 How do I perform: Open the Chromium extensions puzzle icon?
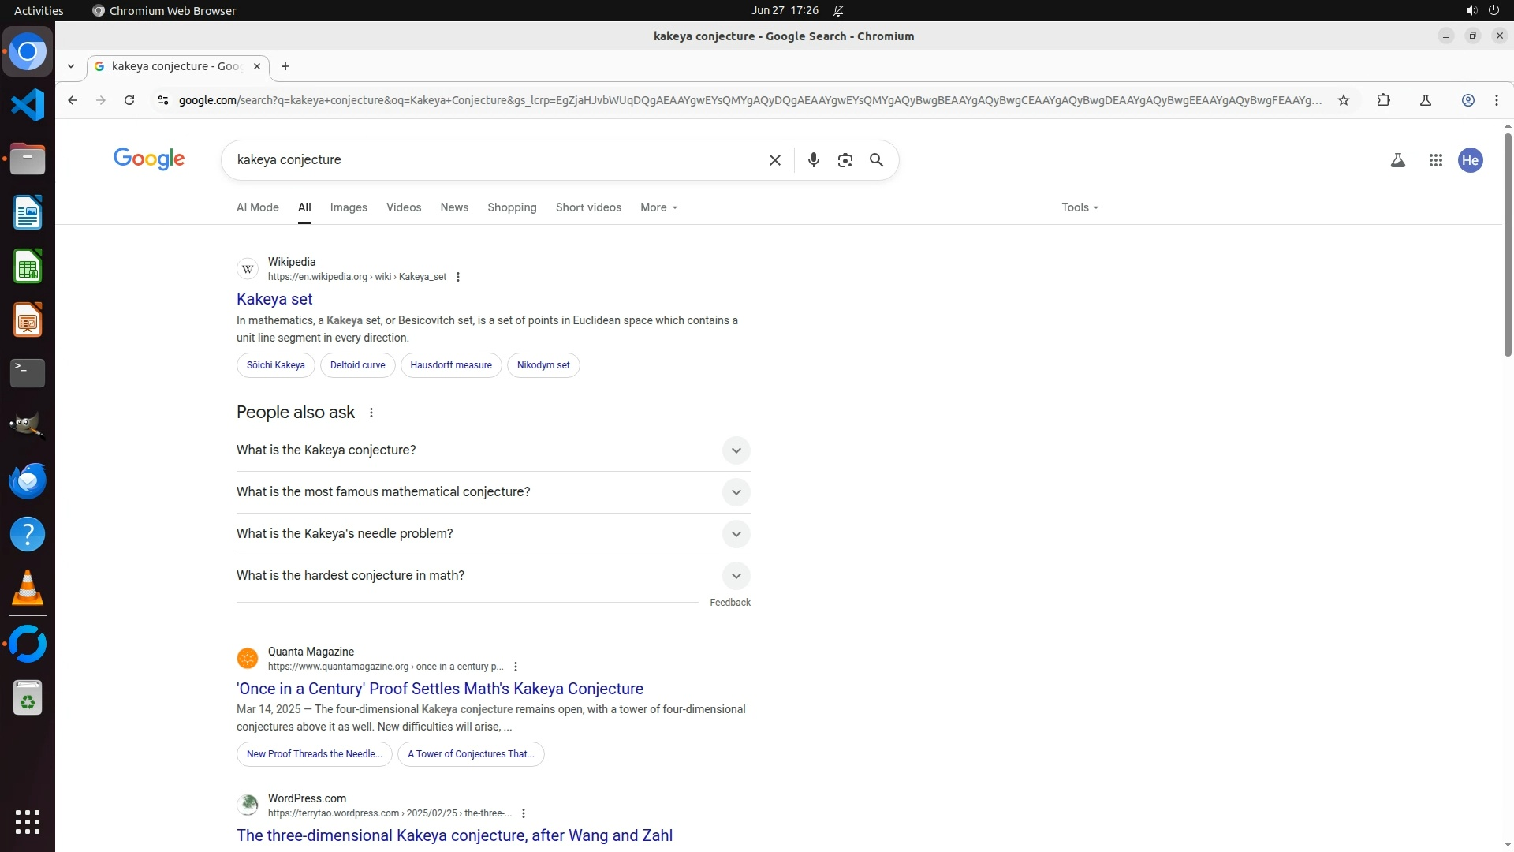pyautogui.click(x=1383, y=100)
